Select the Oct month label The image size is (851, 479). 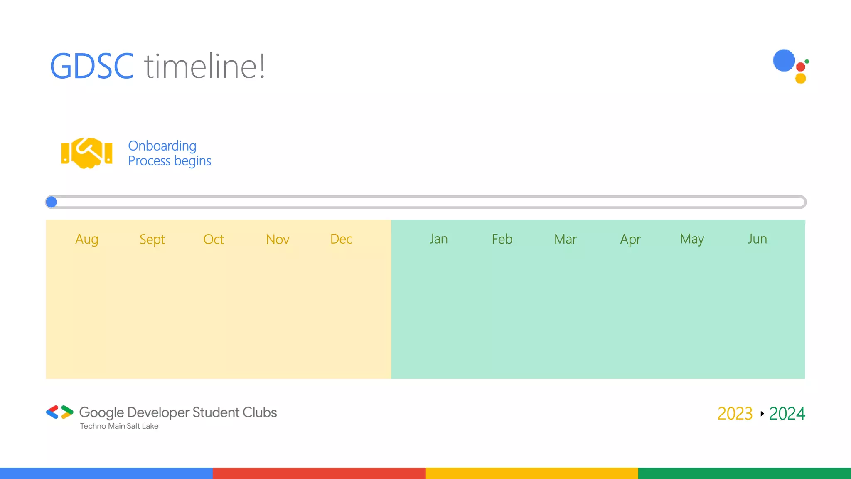click(214, 239)
